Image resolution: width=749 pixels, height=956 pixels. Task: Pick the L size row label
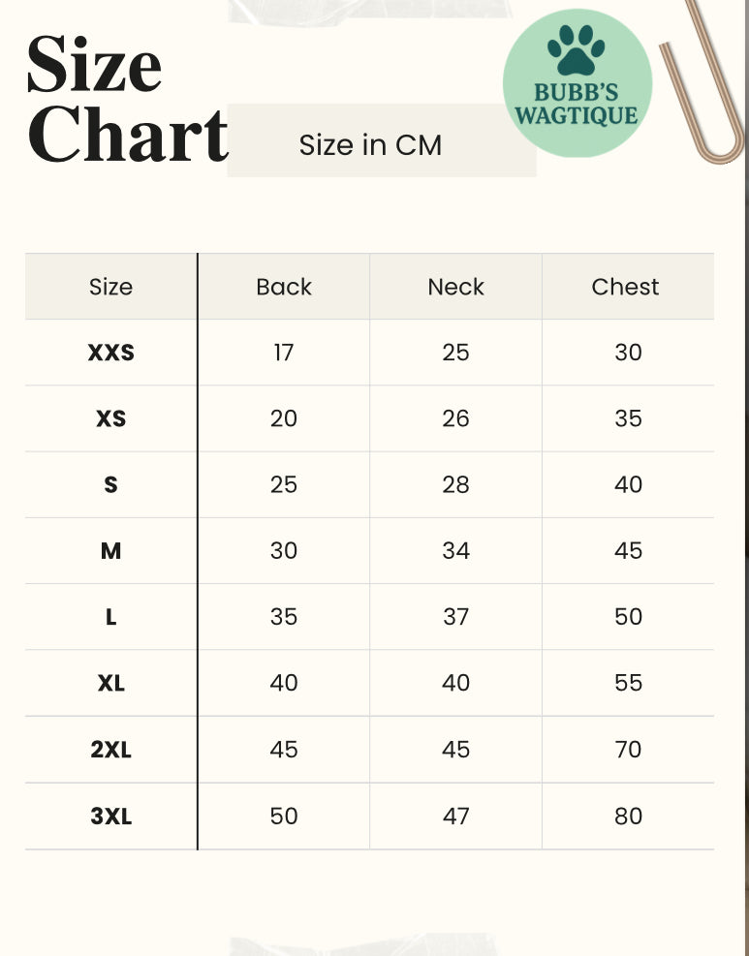111,617
